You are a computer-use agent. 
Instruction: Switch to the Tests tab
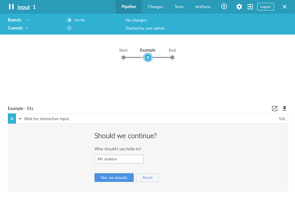tap(179, 7)
